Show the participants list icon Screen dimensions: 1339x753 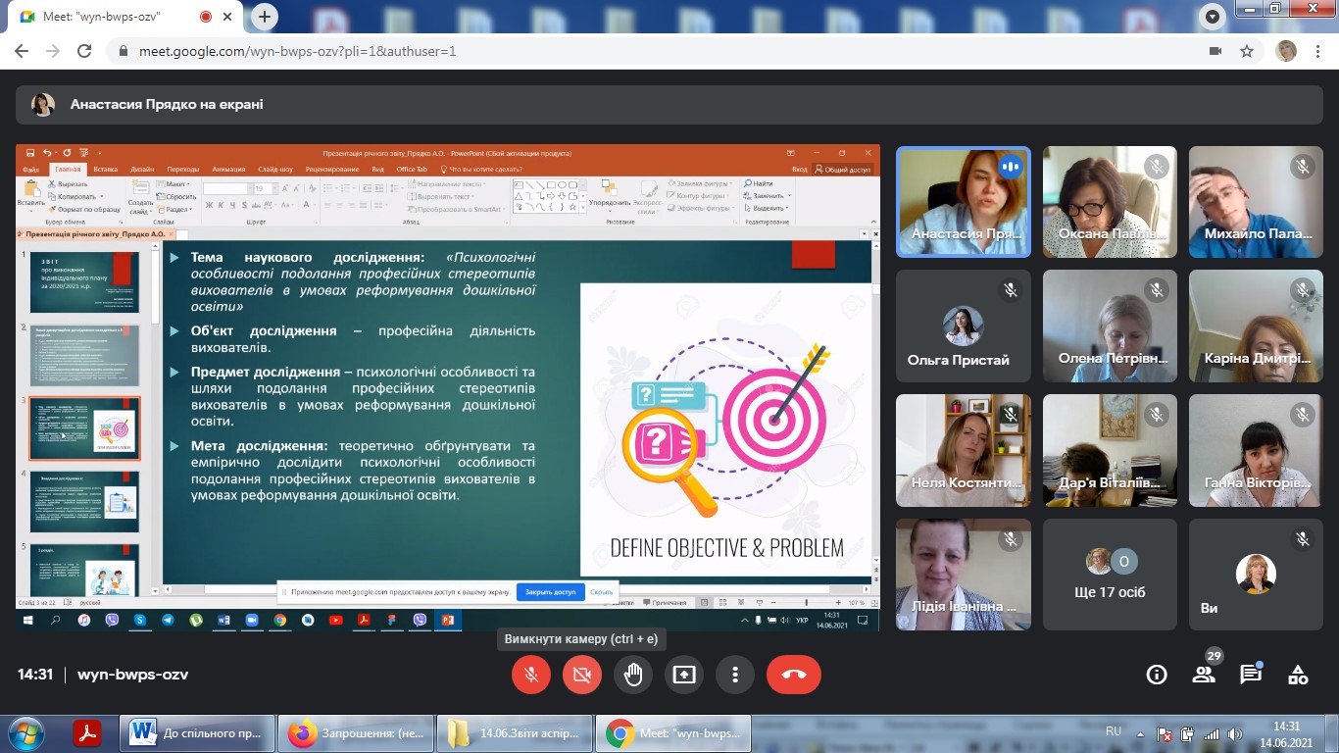pyautogui.click(x=1204, y=675)
